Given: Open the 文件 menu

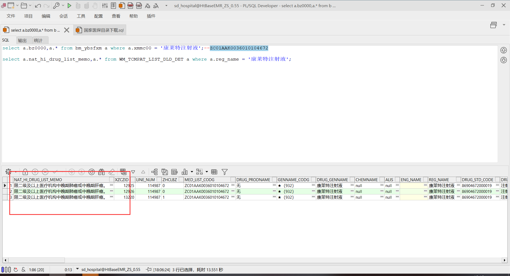Looking at the screenshot, I should click(x=11, y=16).
